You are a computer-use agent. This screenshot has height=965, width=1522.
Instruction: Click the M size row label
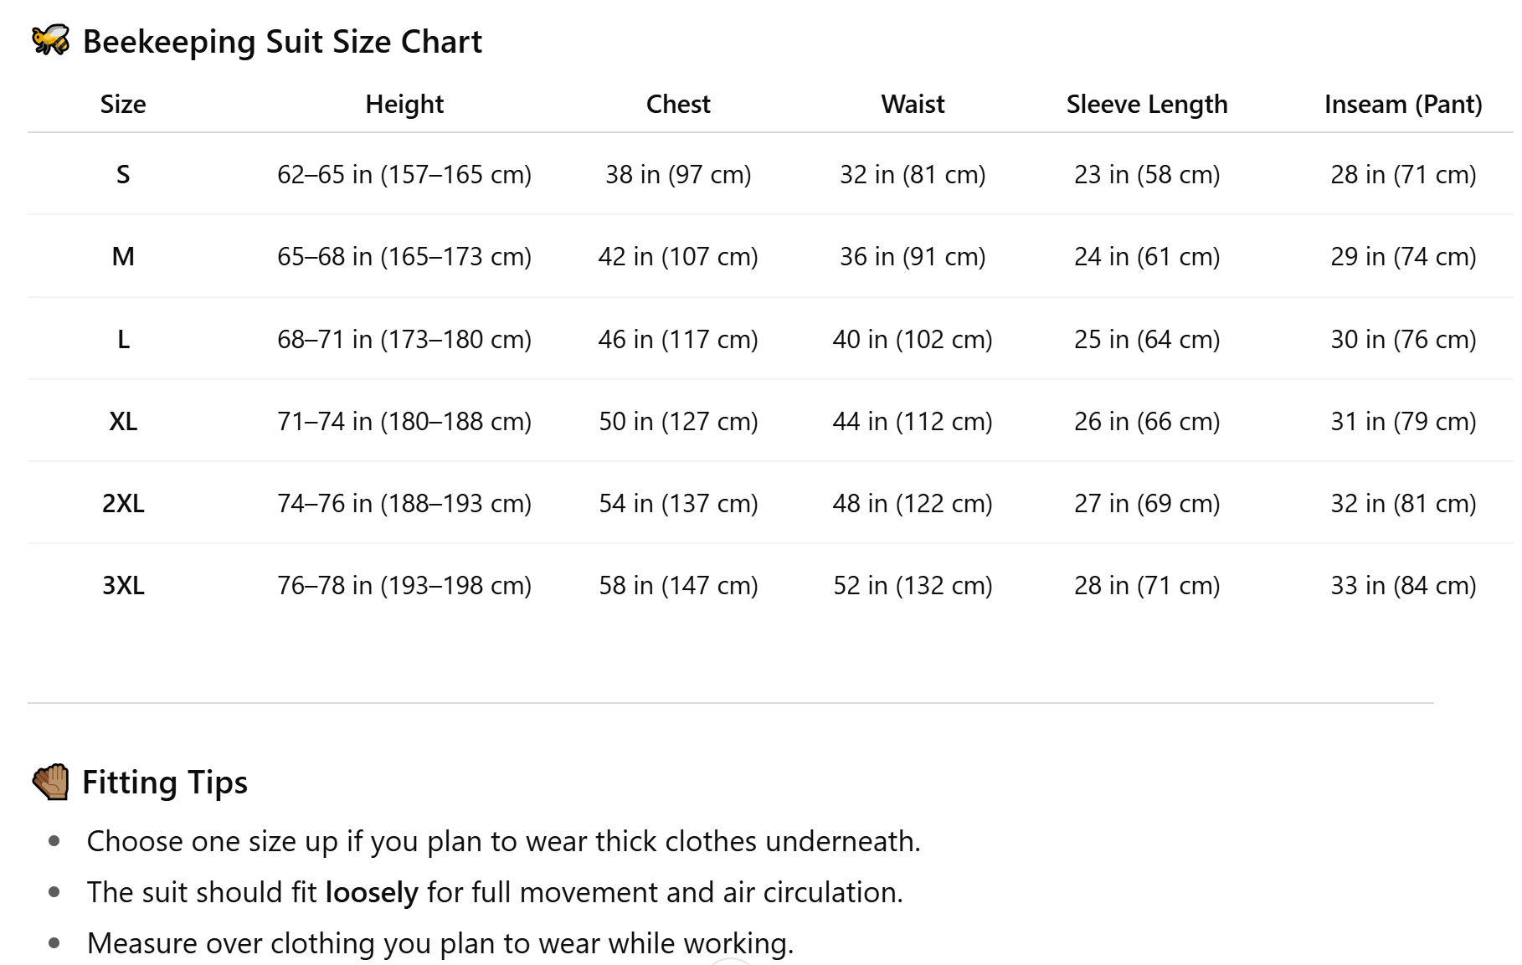click(123, 257)
